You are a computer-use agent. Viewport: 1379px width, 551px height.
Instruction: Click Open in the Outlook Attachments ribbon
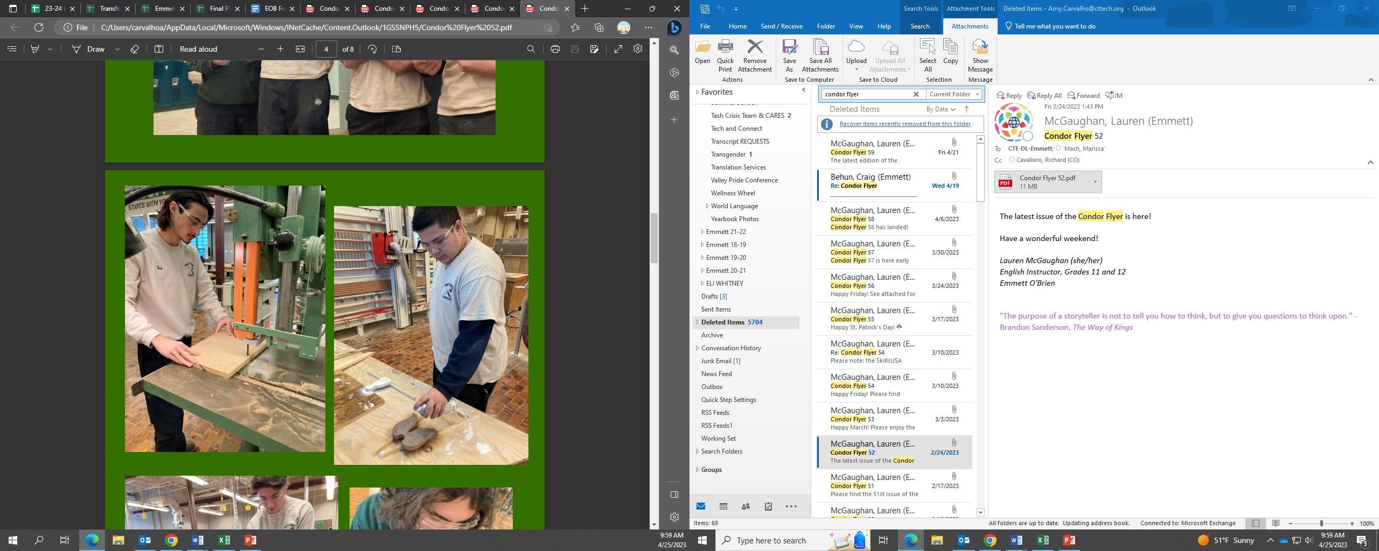(702, 53)
